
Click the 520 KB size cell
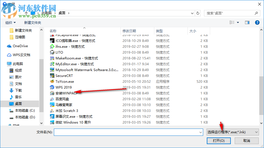pyautogui.click(x=202, y=82)
